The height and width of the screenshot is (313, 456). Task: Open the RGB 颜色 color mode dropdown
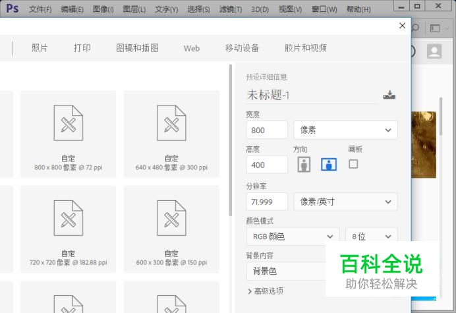pyautogui.click(x=293, y=236)
